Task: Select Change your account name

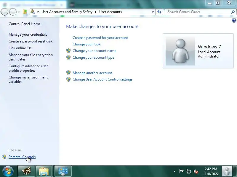Action: tap(94, 51)
